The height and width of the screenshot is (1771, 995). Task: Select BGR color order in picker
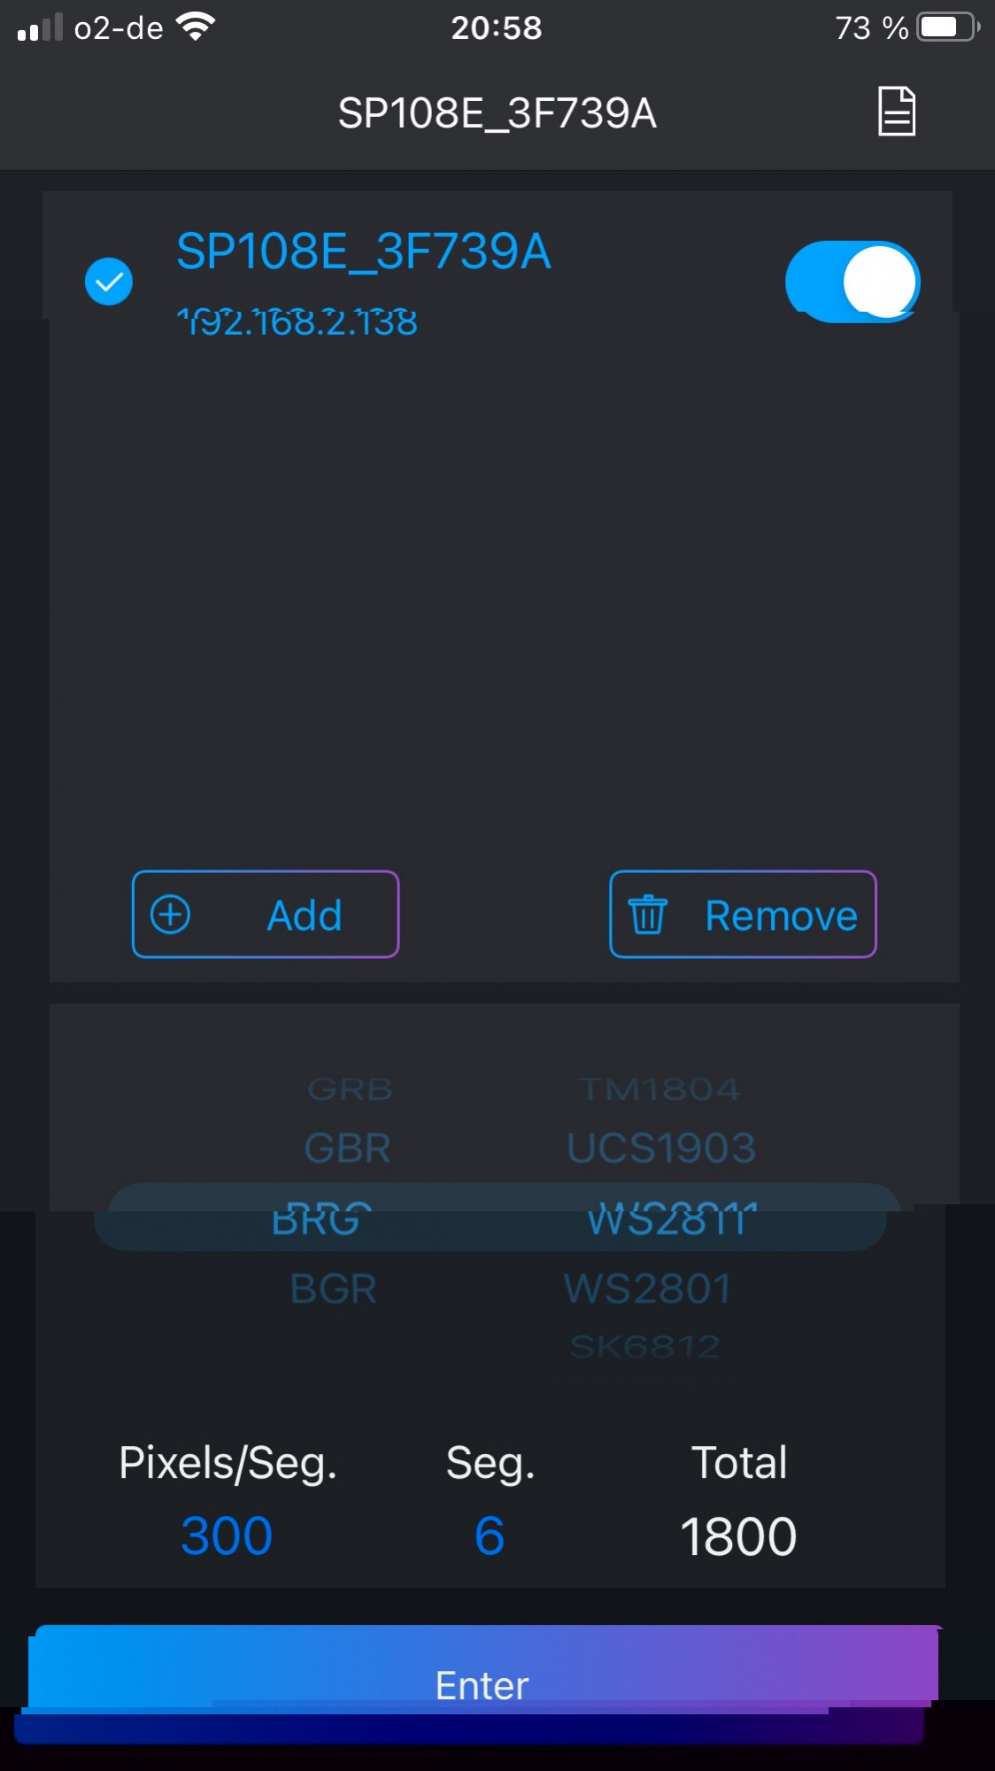click(x=334, y=1288)
